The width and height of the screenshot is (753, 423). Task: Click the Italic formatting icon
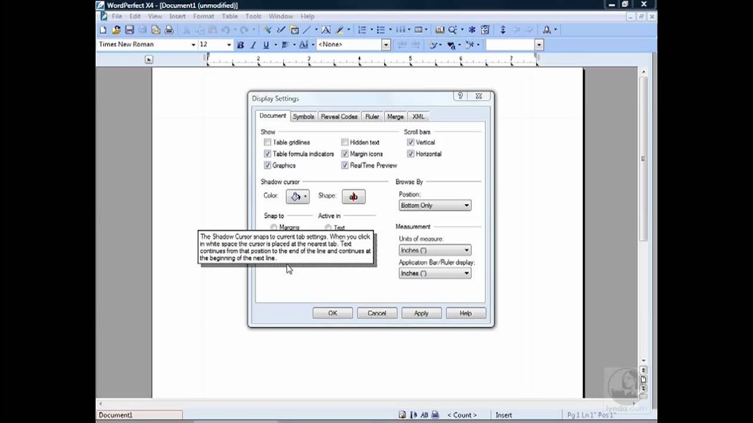253,45
